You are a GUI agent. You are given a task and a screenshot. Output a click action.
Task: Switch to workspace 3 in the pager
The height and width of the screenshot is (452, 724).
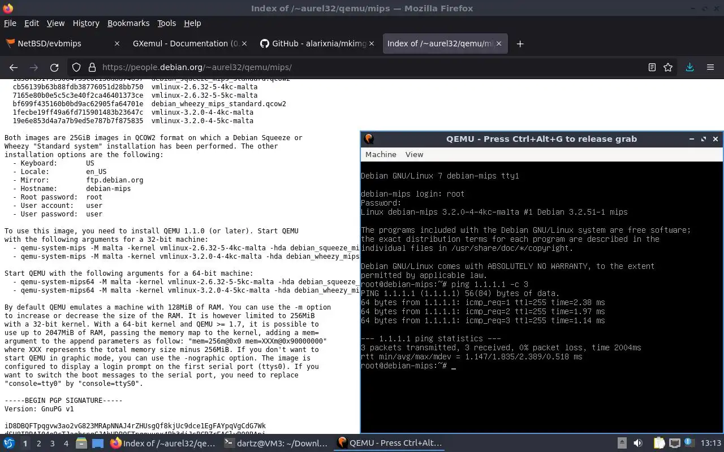(x=52, y=444)
